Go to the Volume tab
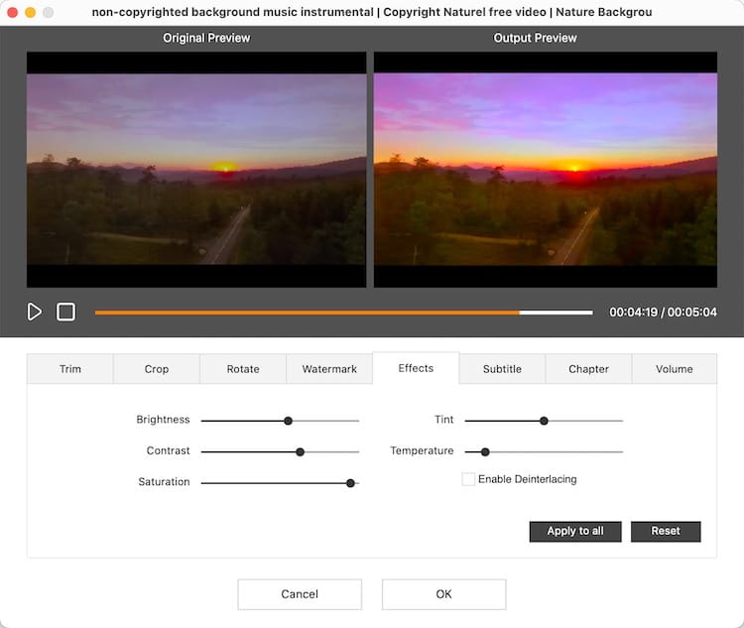 [x=675, y=369]
